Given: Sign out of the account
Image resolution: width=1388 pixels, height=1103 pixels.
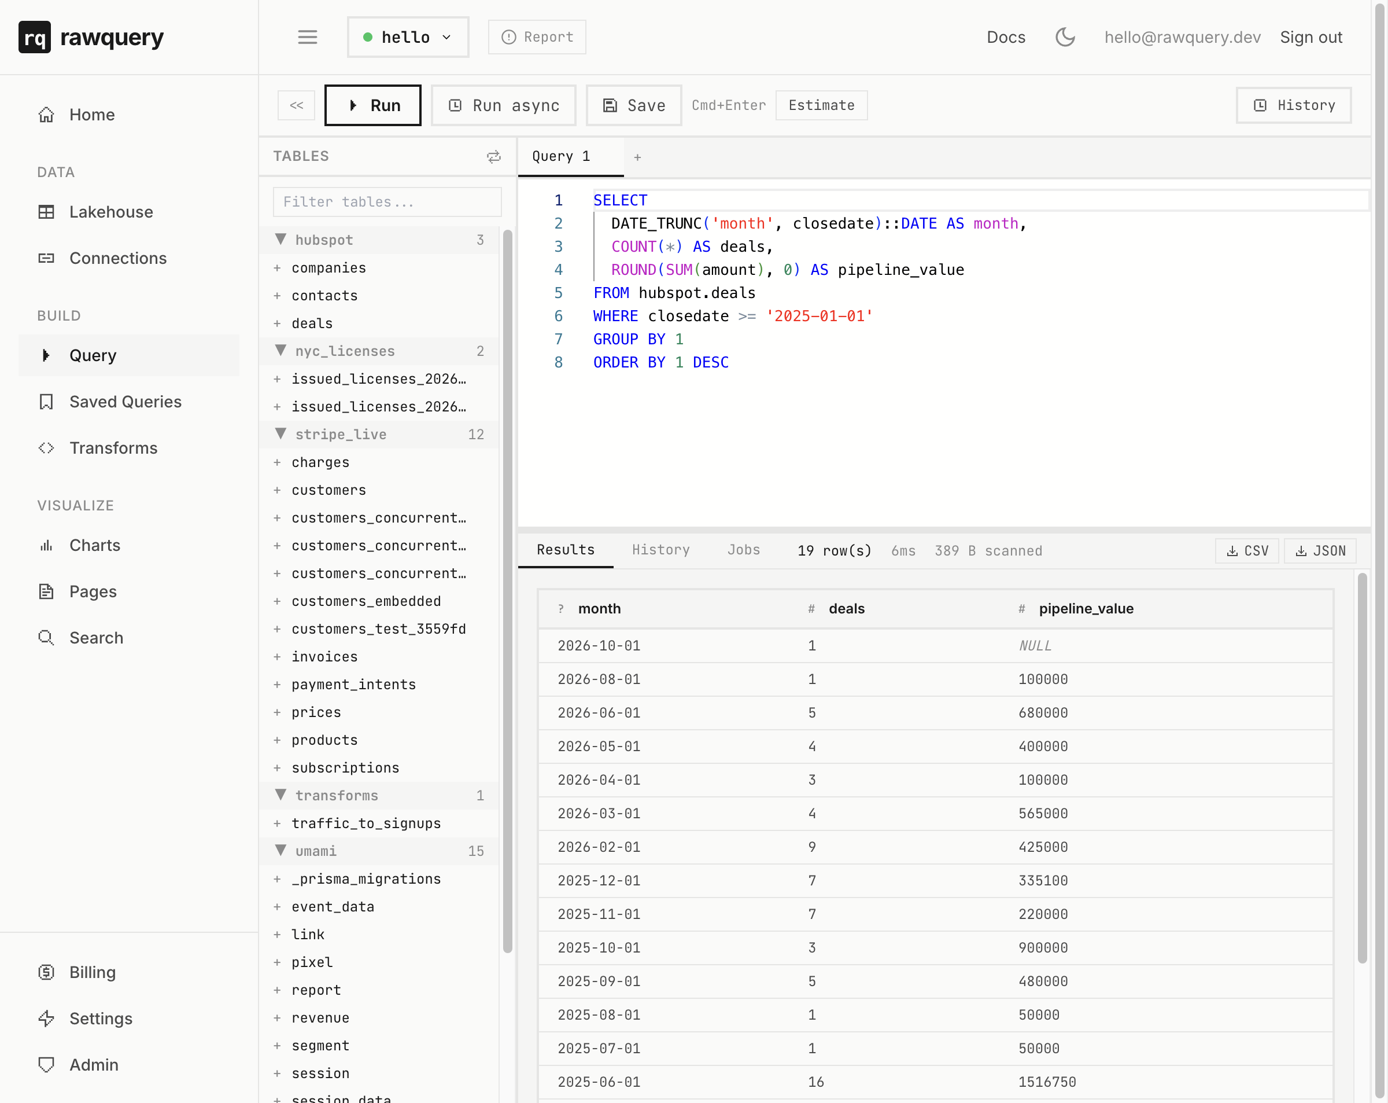Looking at the screenshot, I should (x=1311, y=36).
